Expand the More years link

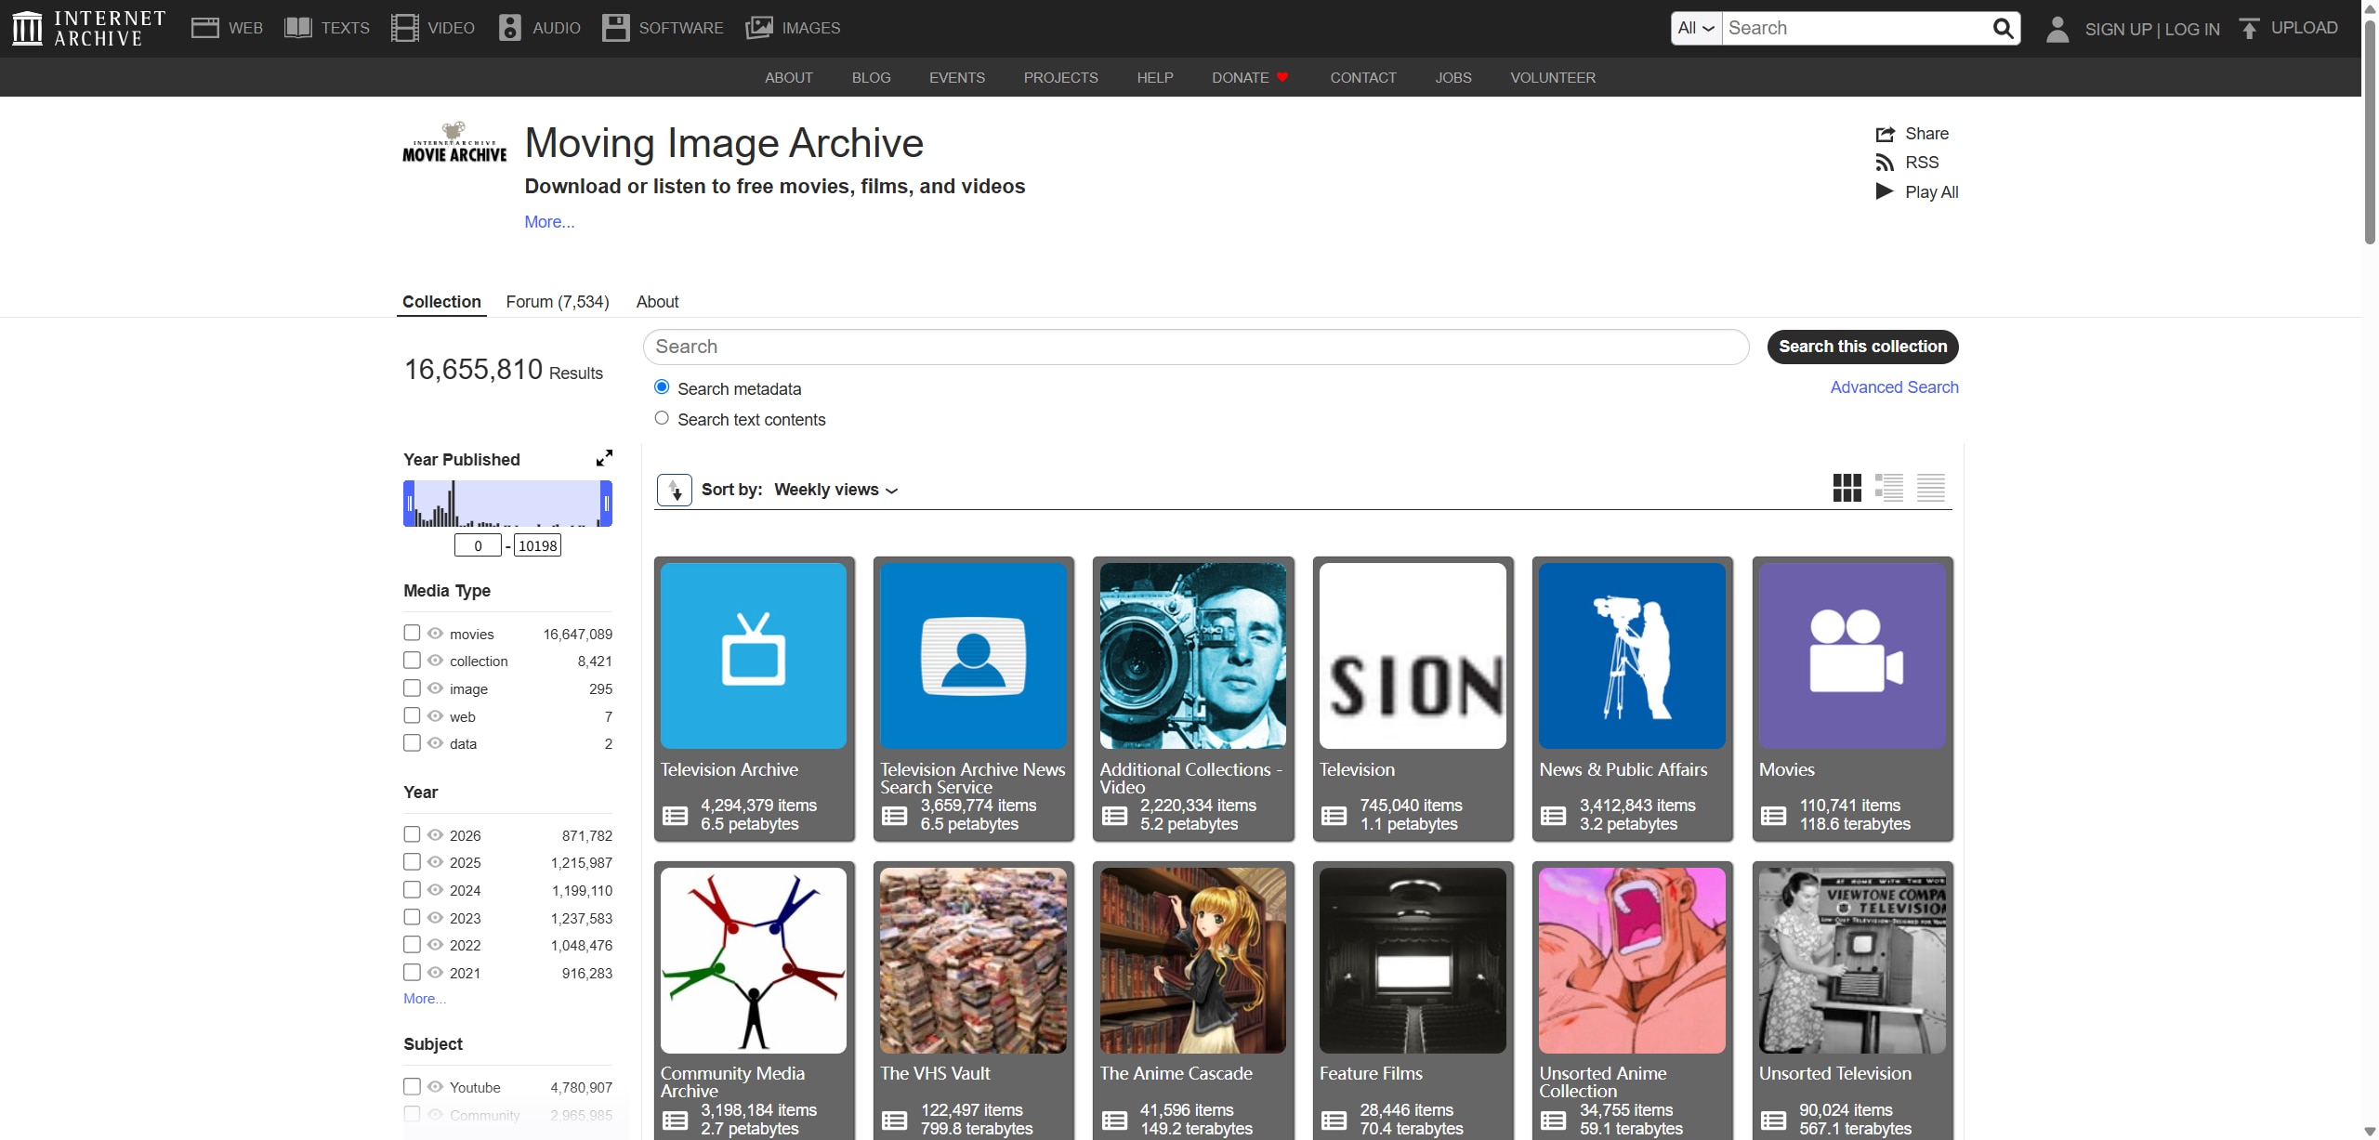pos(425,999)
